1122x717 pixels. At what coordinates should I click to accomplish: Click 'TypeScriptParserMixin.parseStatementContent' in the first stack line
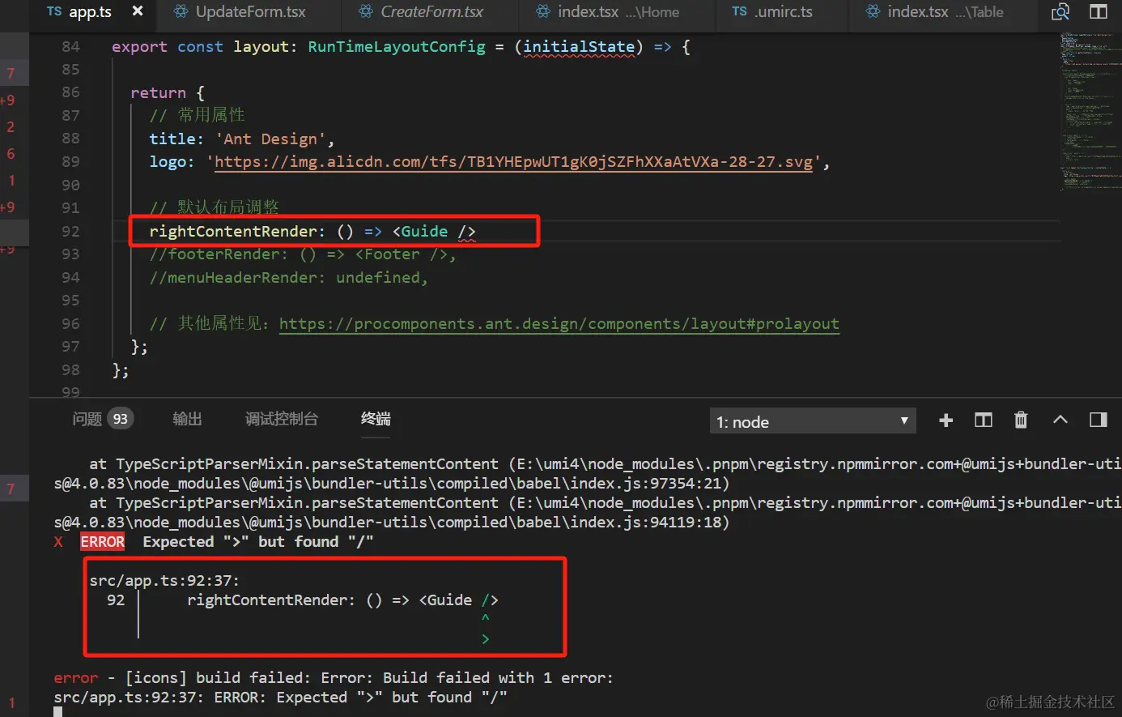click(x=307, y=464)
